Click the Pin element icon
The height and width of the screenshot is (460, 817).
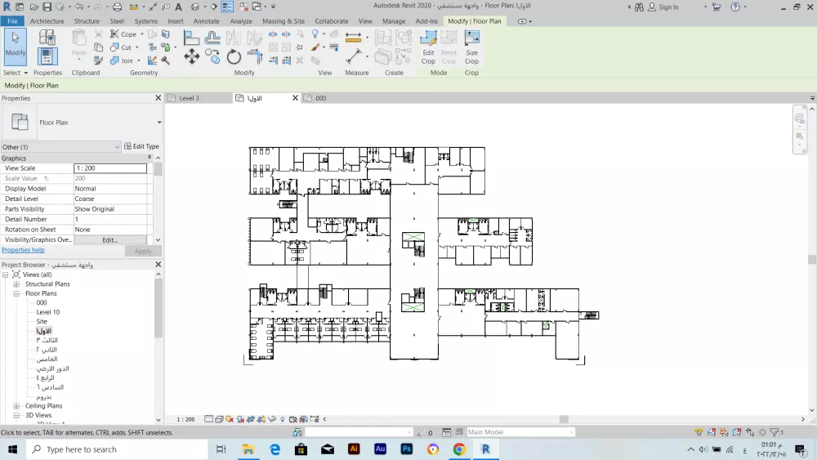click(300, 47)
